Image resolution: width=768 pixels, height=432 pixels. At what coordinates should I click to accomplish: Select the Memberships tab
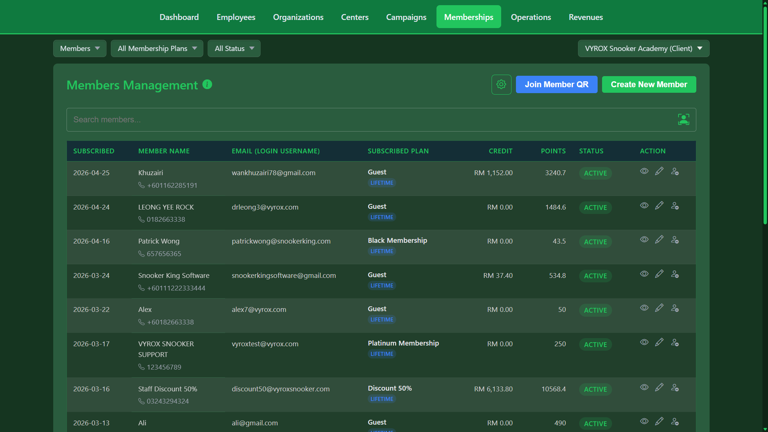469,17
